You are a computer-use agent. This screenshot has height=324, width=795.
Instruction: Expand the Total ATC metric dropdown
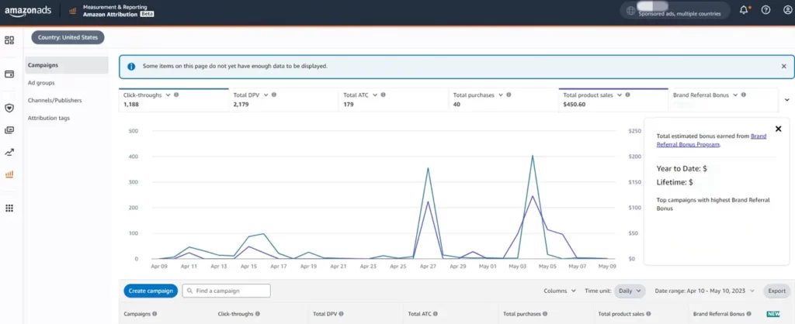click(x=374, y=95)
